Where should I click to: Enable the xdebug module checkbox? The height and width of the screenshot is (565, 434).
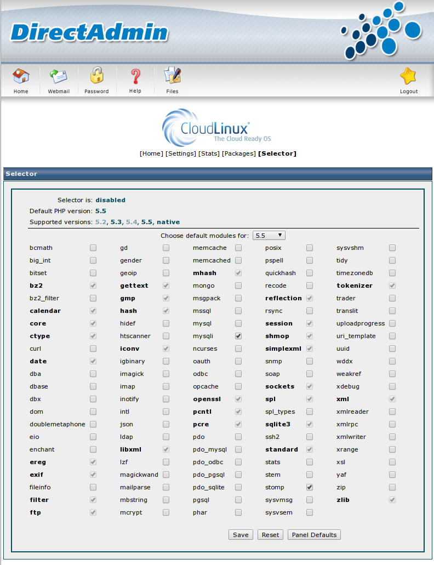pyautogui.click(x=392, y=387)
